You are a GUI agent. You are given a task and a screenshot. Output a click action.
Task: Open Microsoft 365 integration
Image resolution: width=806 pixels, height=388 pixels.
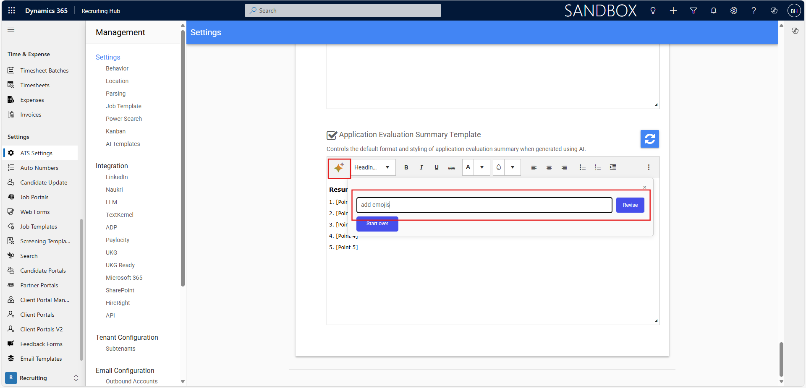pos(124,278)
